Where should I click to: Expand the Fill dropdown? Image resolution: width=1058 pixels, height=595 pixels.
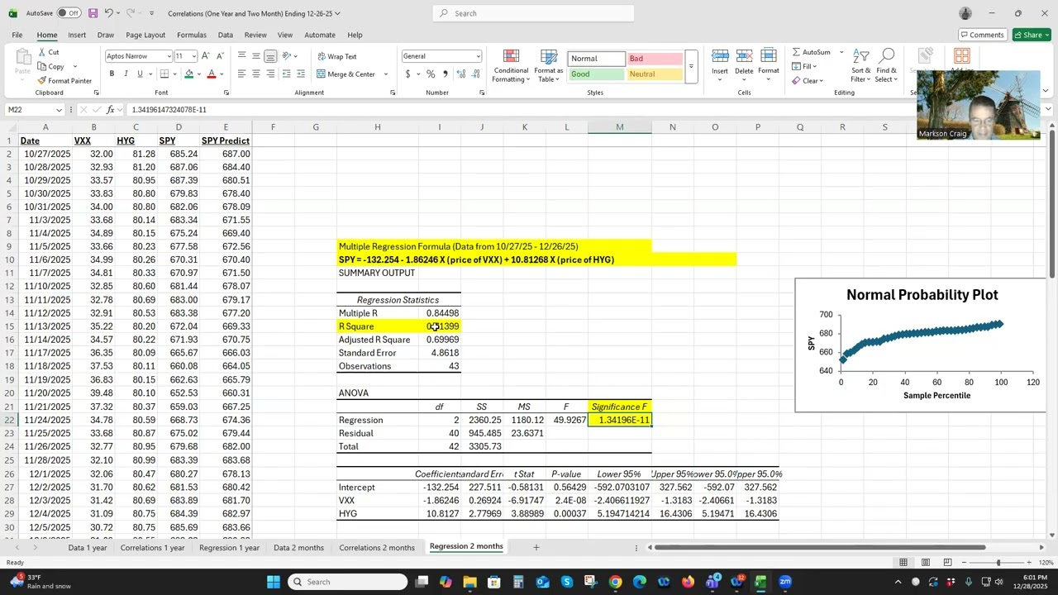click(x=815, y=67)
